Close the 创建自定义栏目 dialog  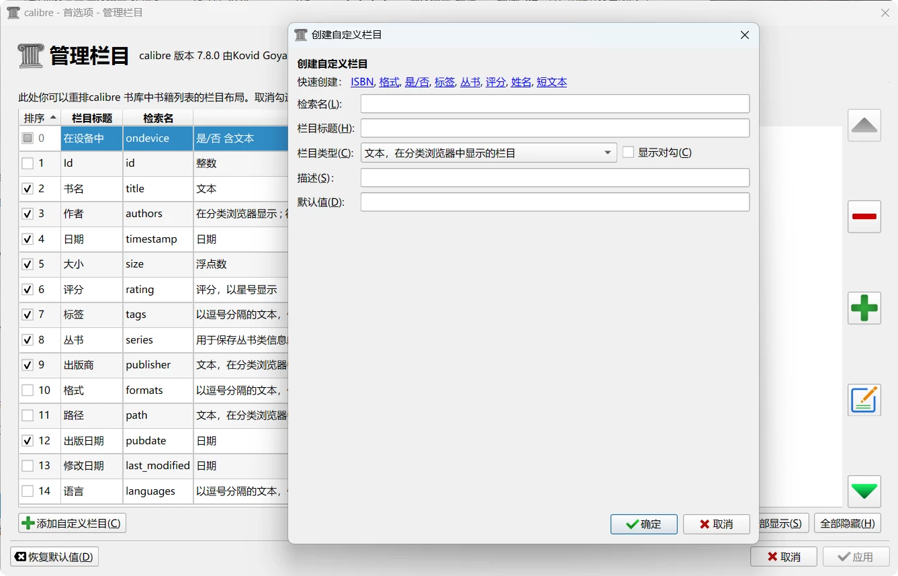click(744, 35)
